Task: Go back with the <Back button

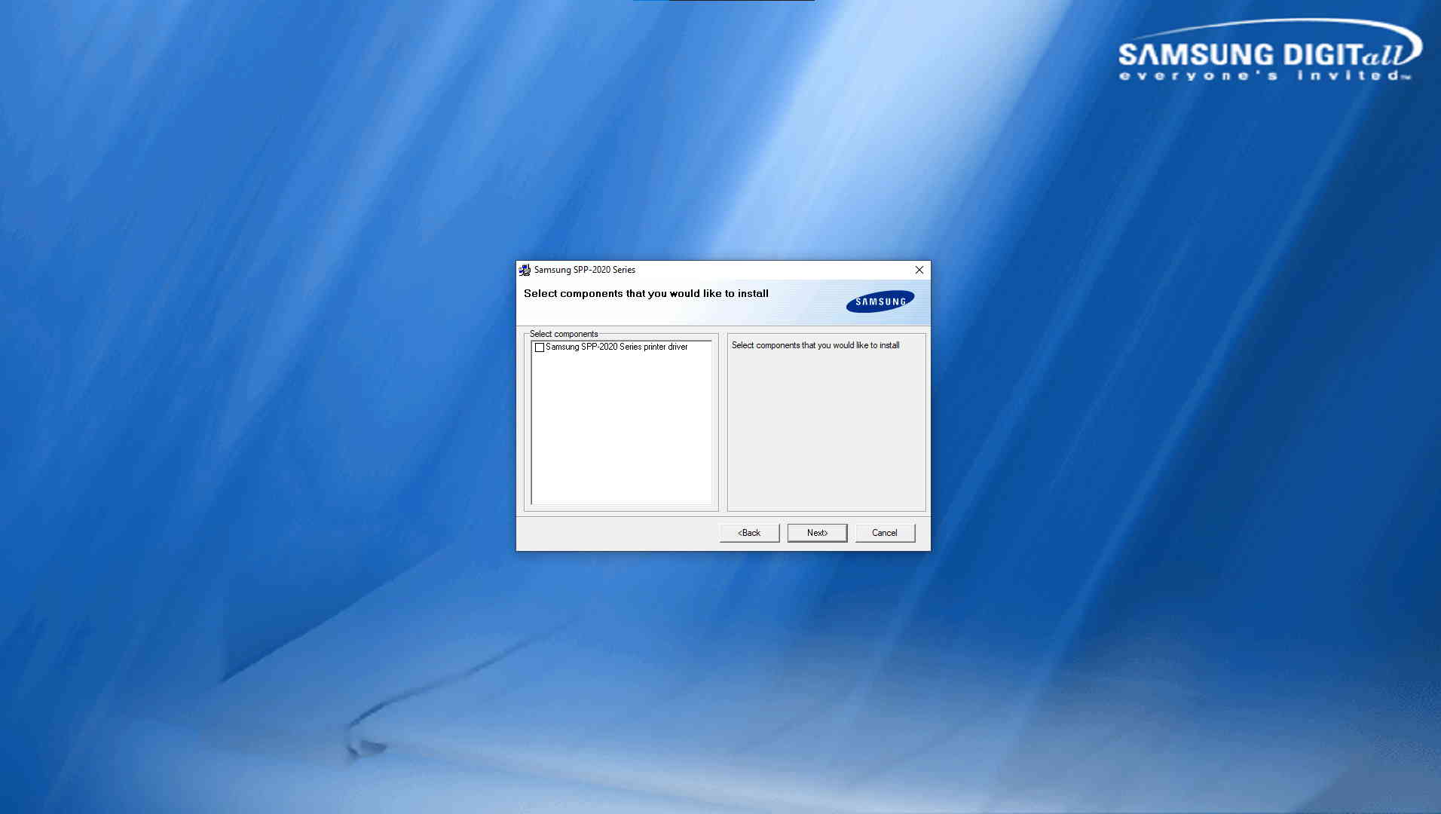Action: tap(749, 533)
